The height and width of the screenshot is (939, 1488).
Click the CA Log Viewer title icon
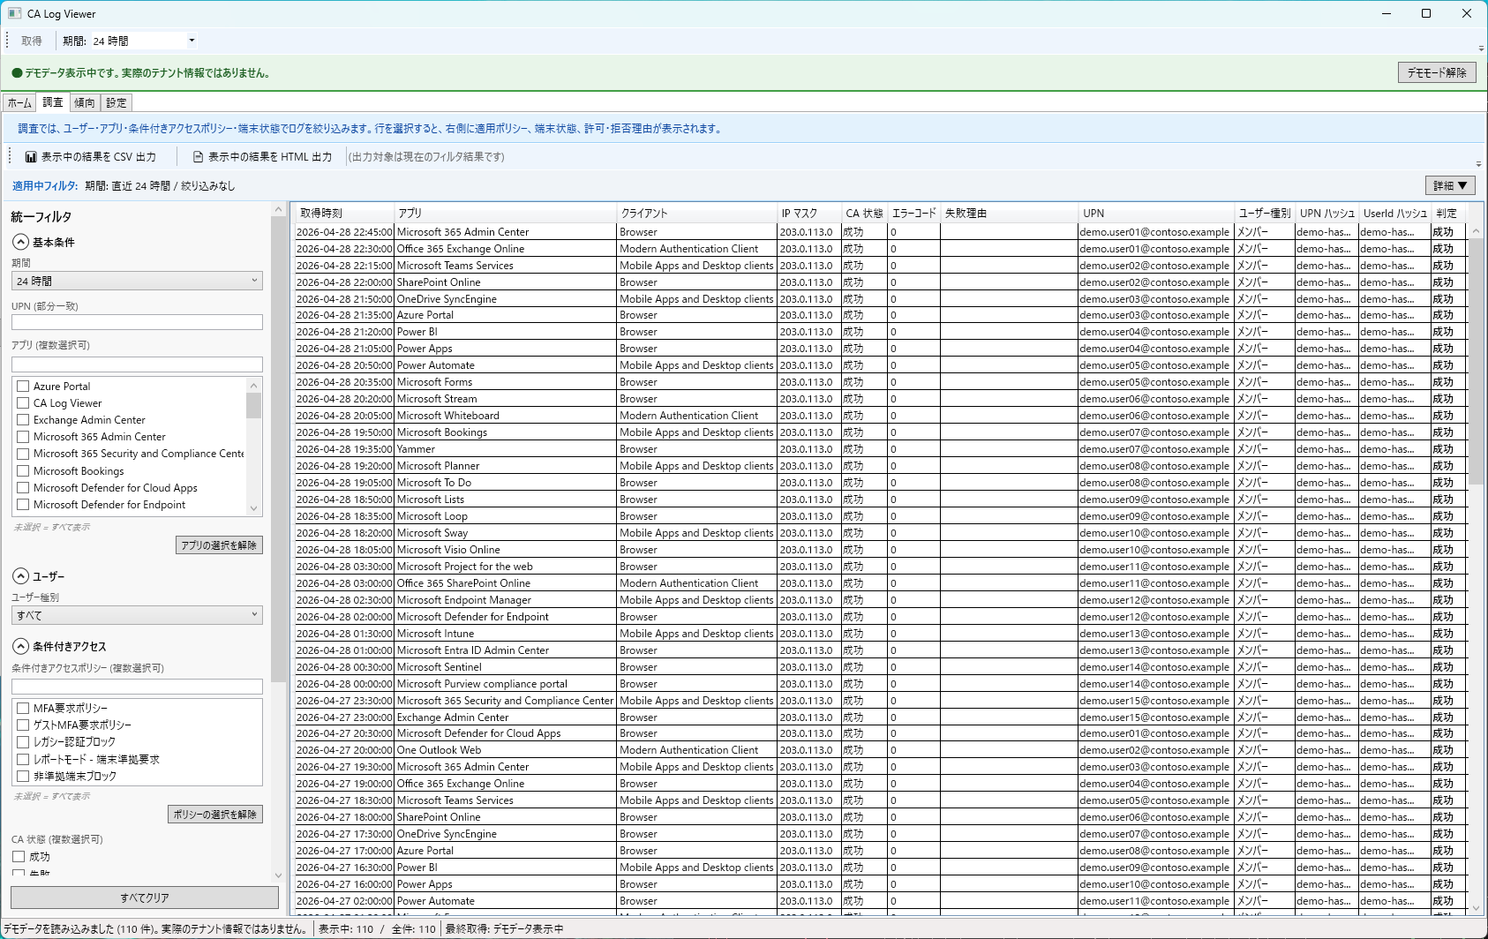coord(14,13)
